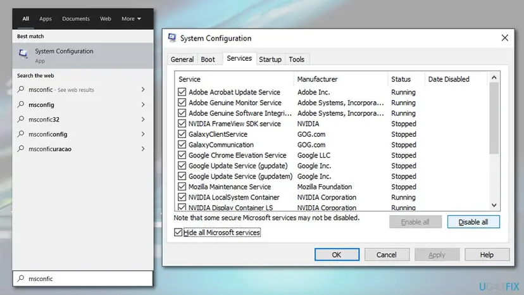Click the System Configuration title bar icon
524x295 pixels.
[x=172, y=38]
